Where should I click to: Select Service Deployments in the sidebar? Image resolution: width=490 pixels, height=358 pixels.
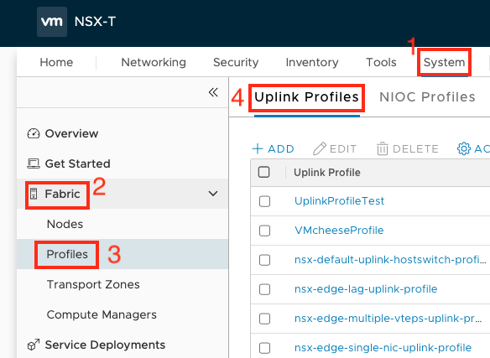[x=105, y=345]
